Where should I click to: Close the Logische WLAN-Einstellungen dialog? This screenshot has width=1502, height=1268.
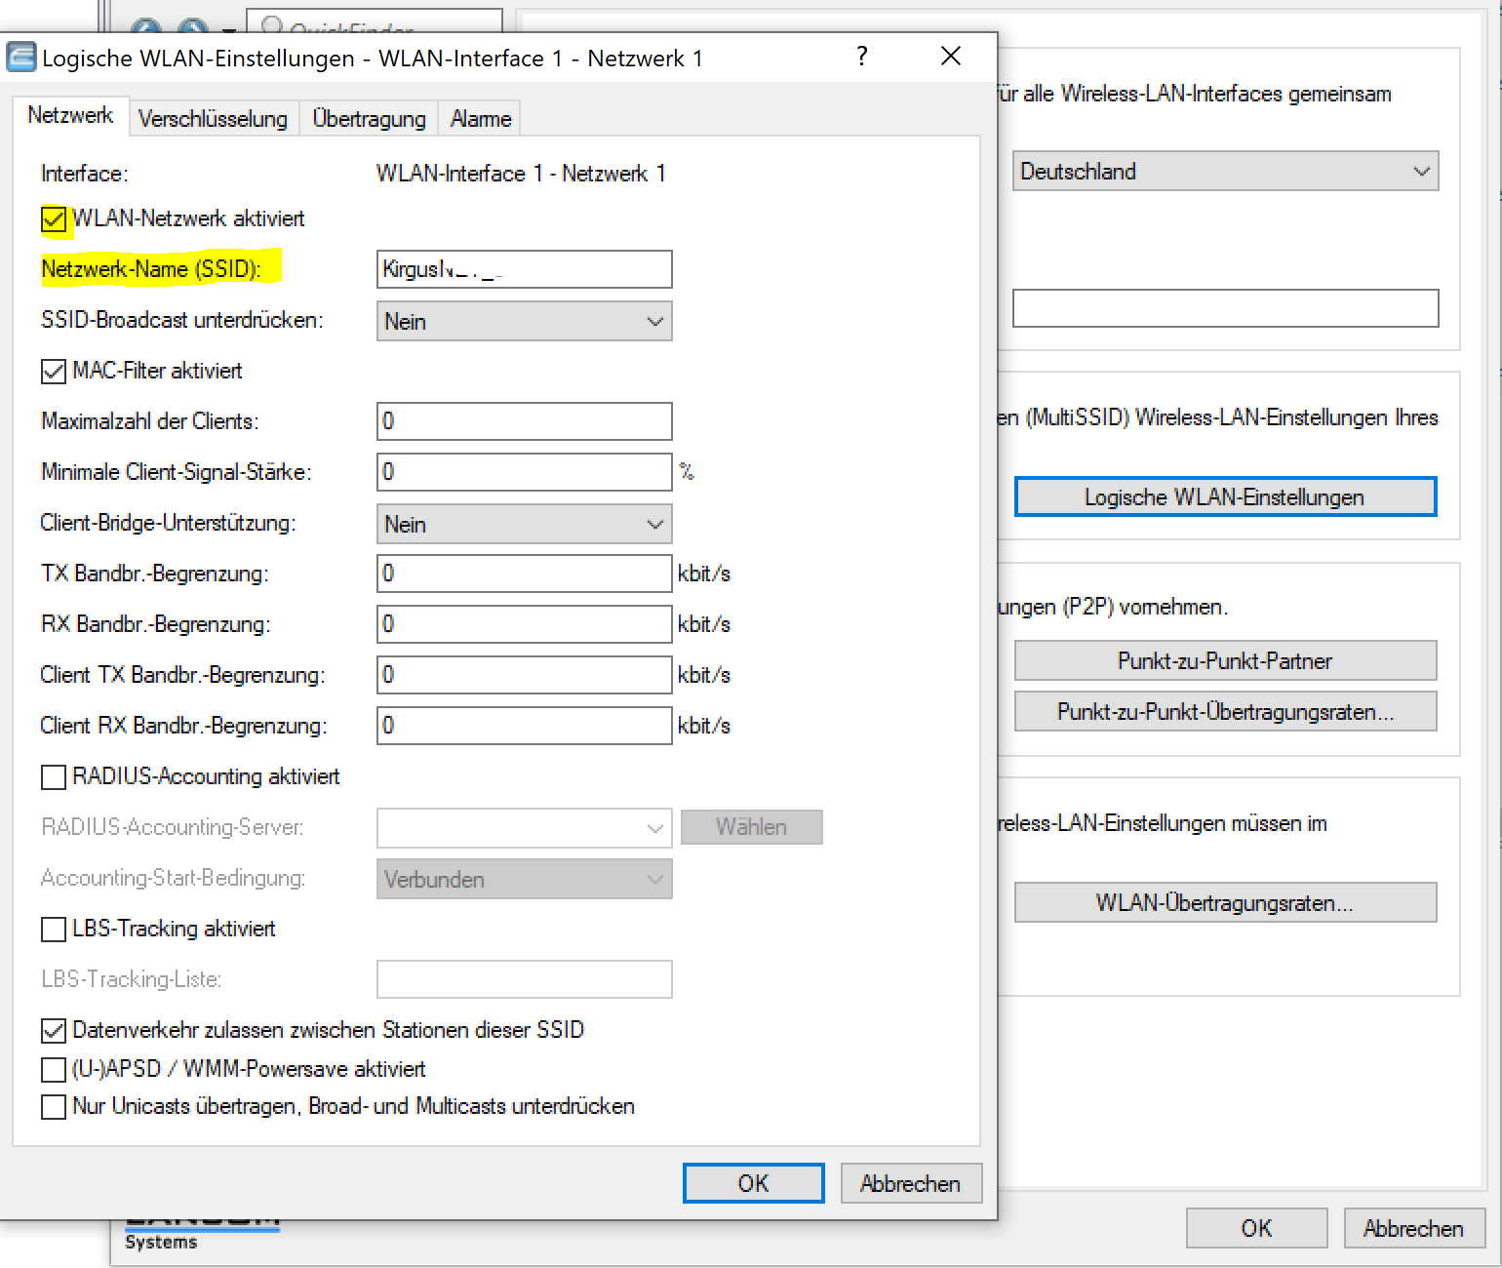point(950,57)
